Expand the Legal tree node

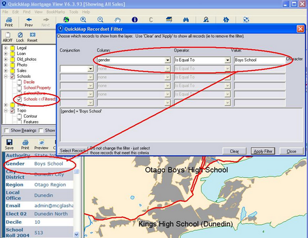[6, 48]
